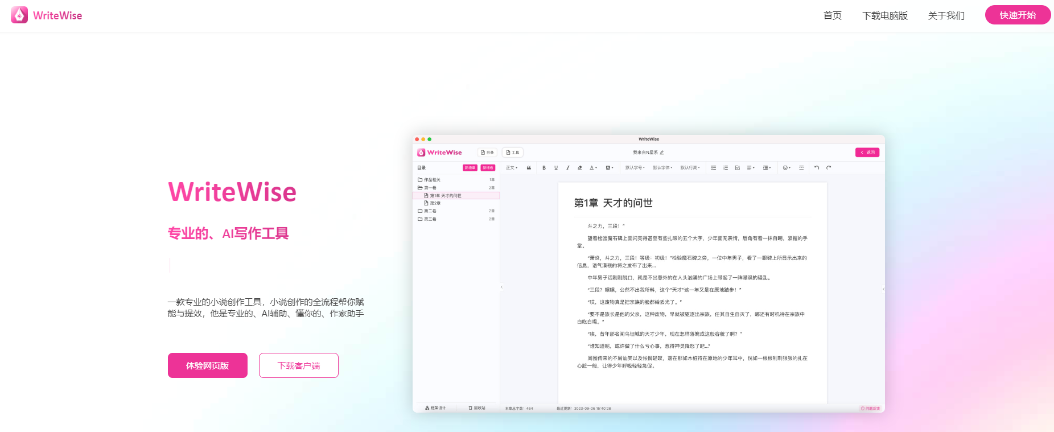Screen dimensions: 1054x432
Task: Click the redo icon
Action: coord(829,168)
